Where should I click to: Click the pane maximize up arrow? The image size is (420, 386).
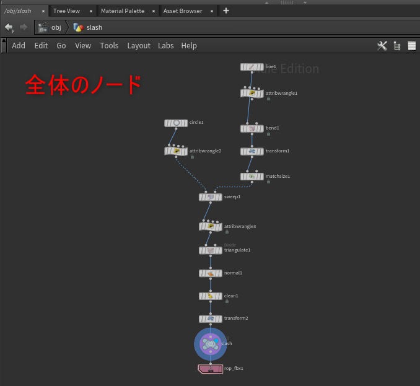266,2
